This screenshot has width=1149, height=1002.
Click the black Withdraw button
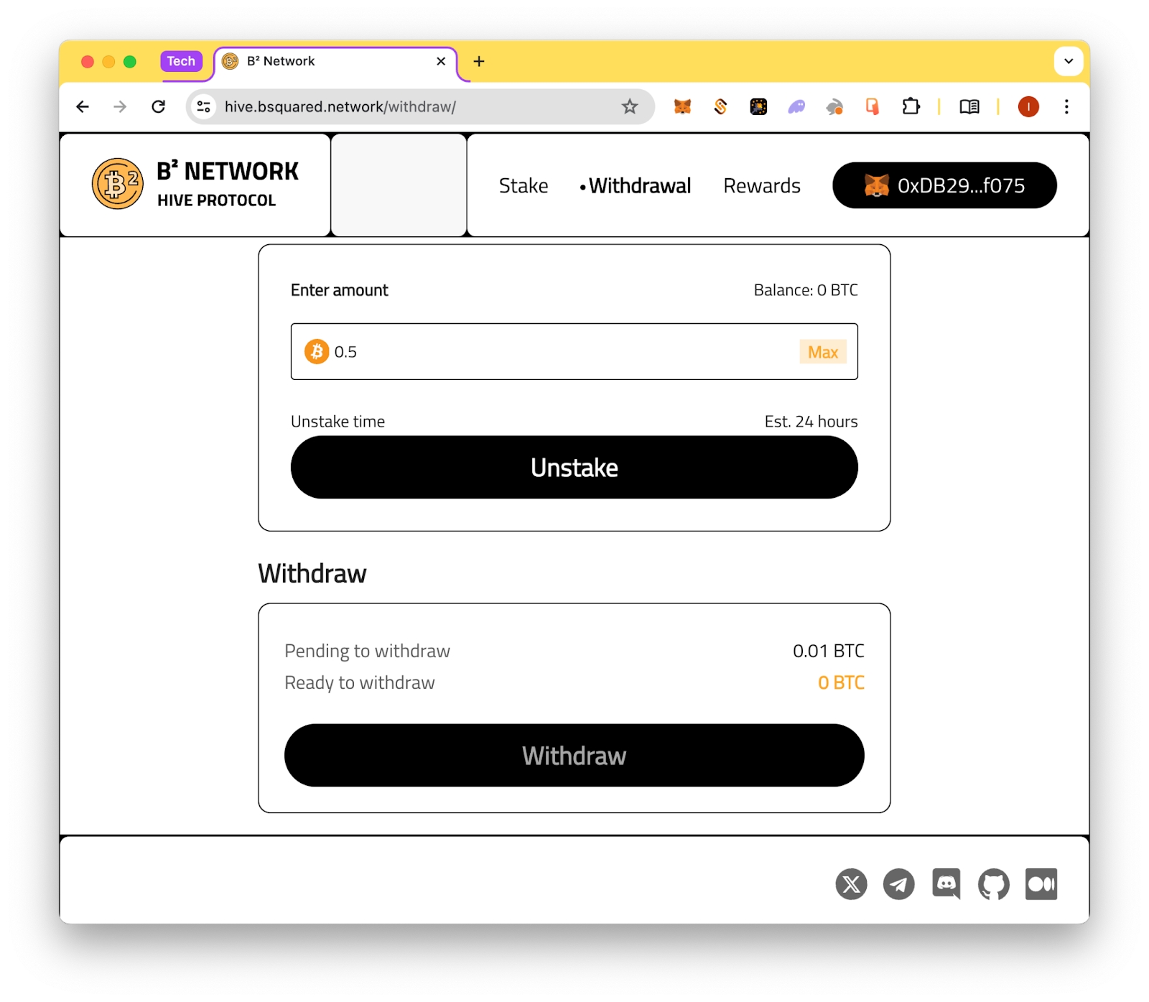(574, 756)
